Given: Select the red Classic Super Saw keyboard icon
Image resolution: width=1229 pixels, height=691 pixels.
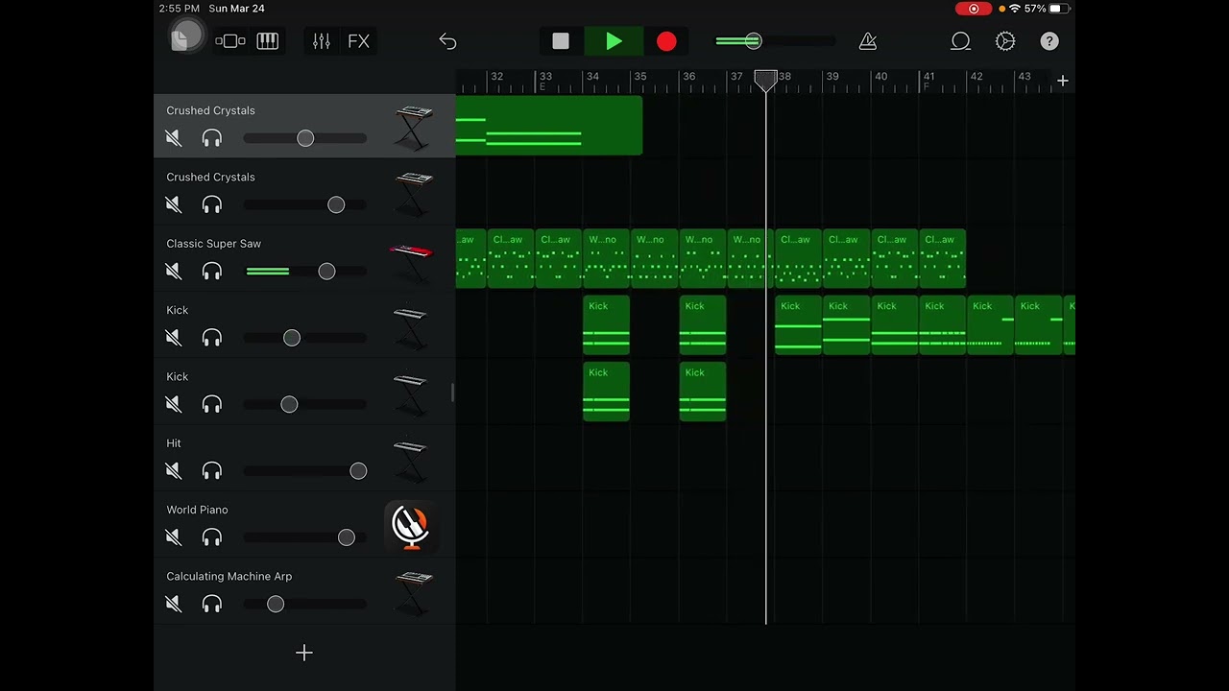Looking at the screenshot, I should click(x=411, y=261).
